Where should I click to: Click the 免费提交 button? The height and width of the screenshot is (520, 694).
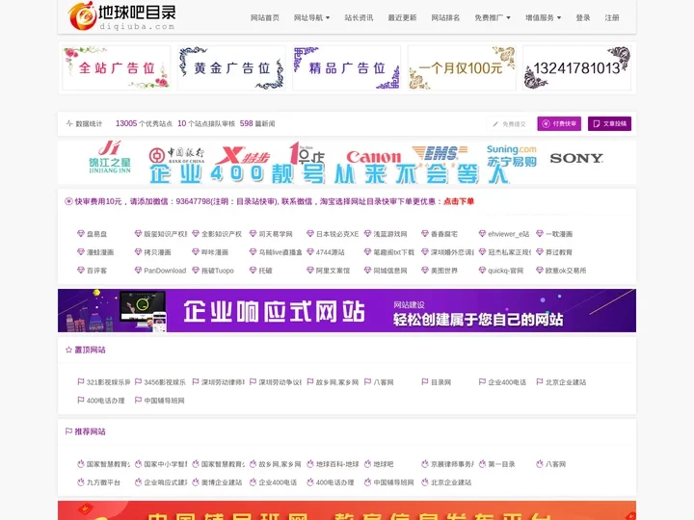(509, 124)
